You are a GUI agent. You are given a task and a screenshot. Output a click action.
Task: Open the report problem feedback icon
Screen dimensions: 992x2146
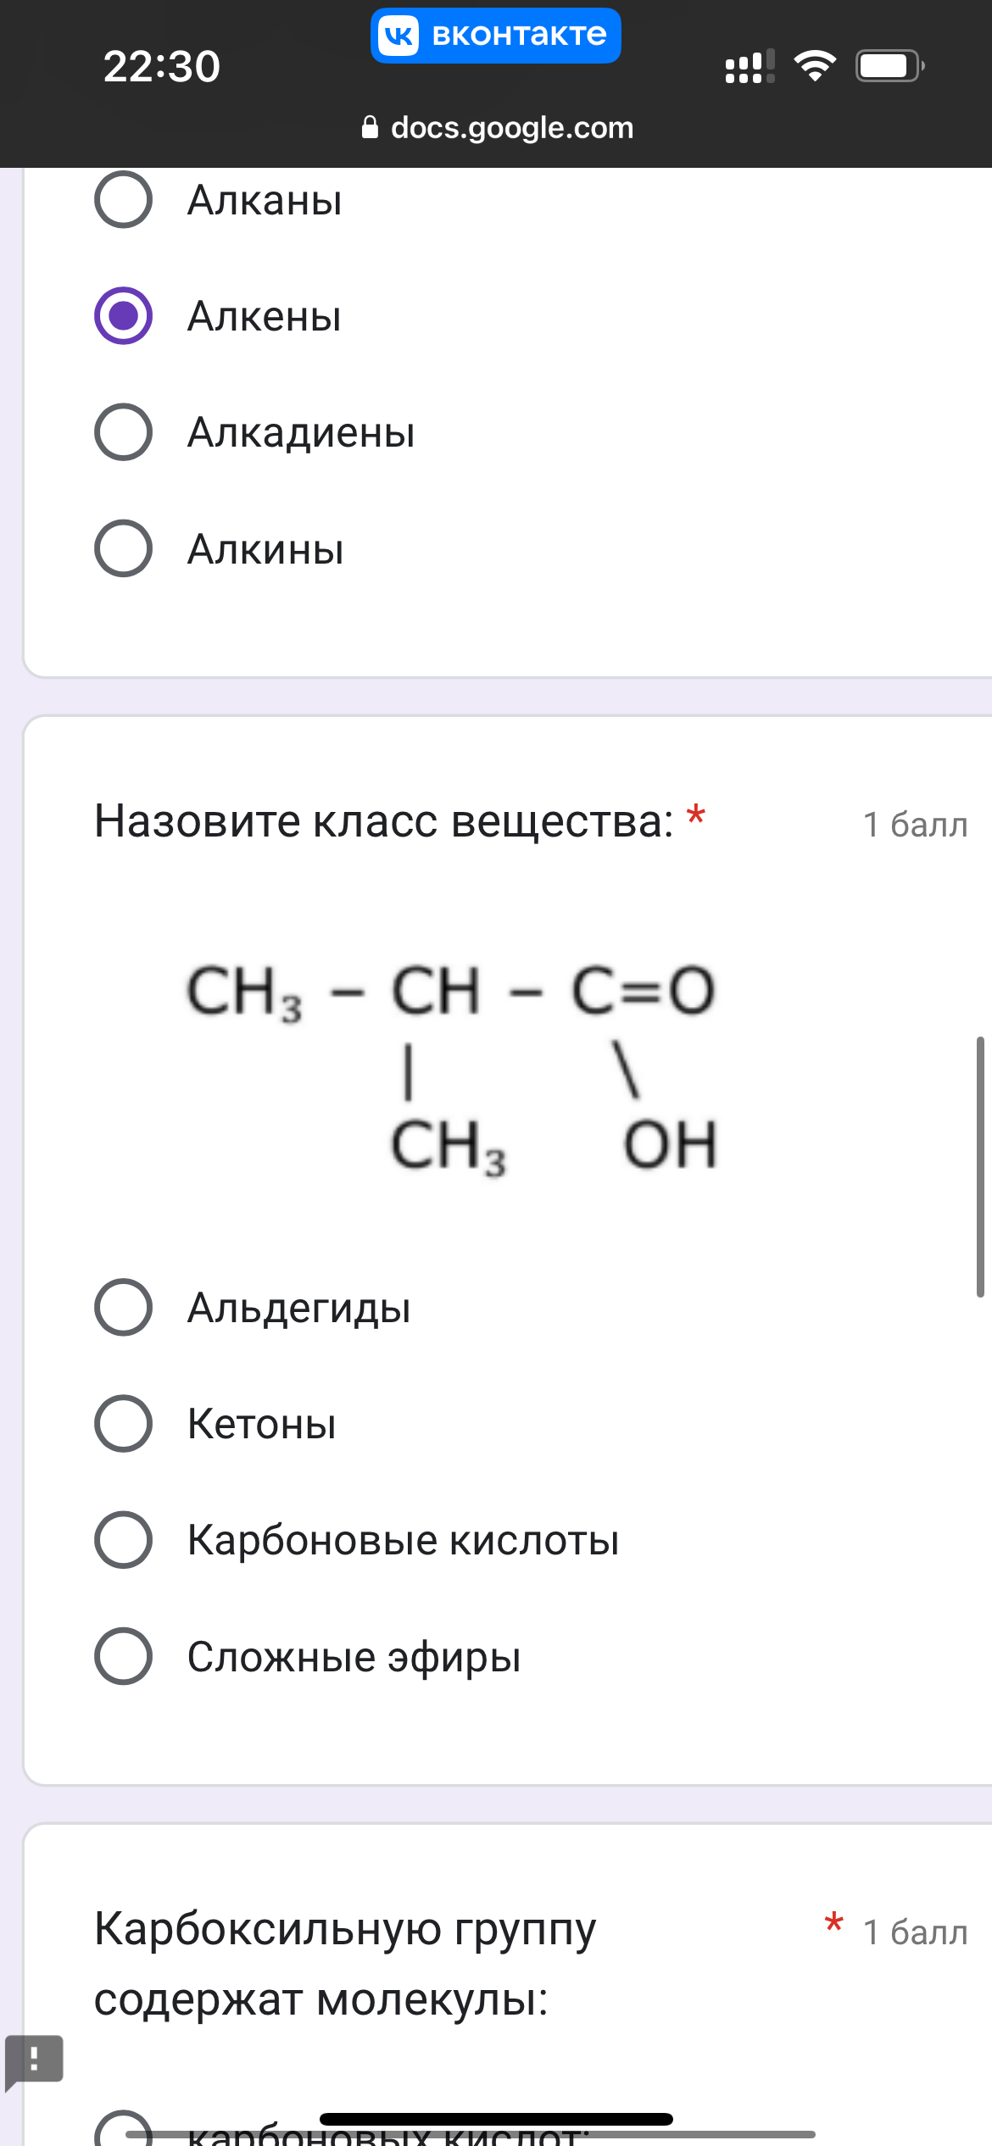(x=34, y=2061)
